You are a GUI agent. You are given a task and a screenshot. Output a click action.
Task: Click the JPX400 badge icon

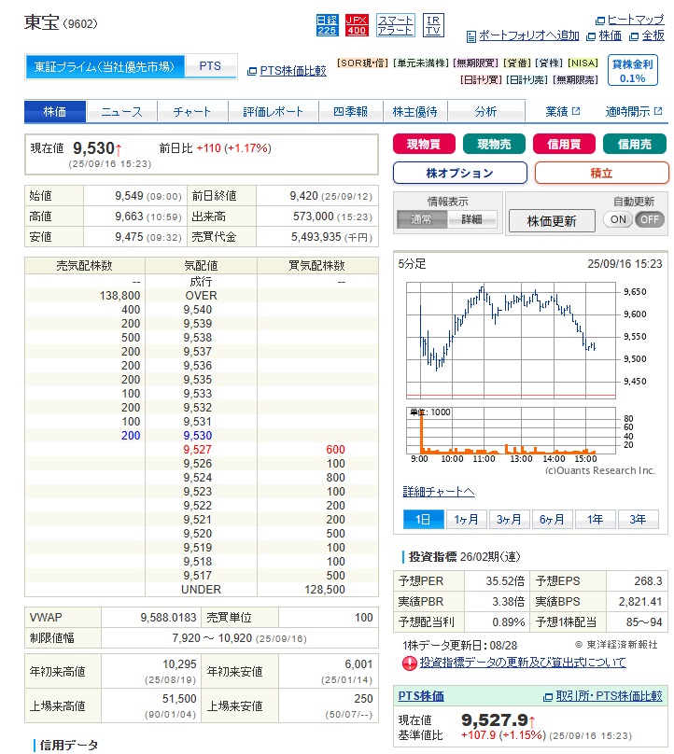(357, 25)
